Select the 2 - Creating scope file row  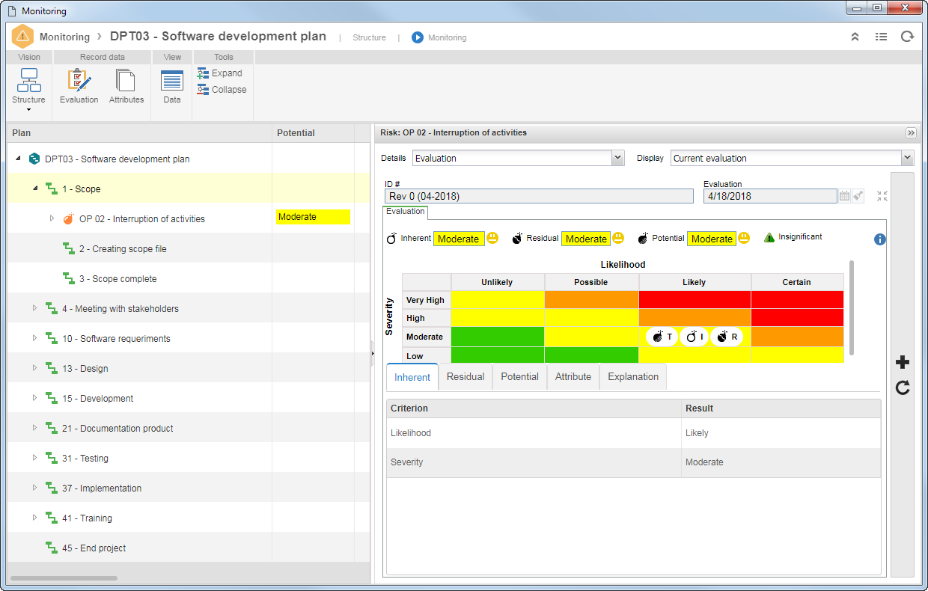pyautogui.click(x=189, y=248)
